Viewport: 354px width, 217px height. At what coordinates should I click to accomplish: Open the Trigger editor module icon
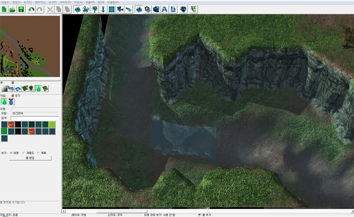click(x=147, y=9)
